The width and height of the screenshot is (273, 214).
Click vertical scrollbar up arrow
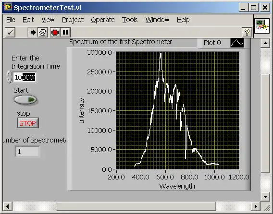(265, 43)
